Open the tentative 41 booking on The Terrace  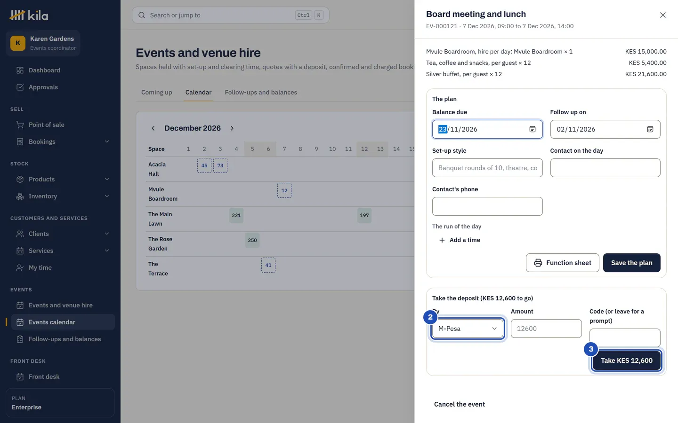268,265
